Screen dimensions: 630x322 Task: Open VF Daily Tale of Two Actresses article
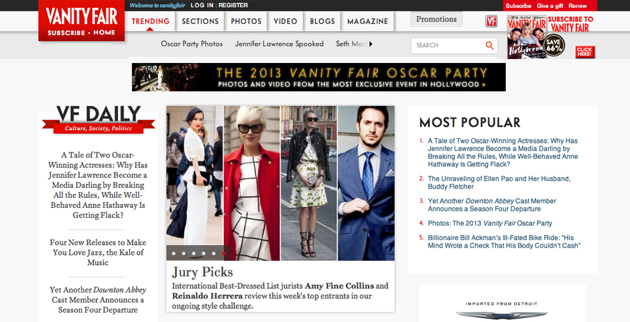click(98, 185)
